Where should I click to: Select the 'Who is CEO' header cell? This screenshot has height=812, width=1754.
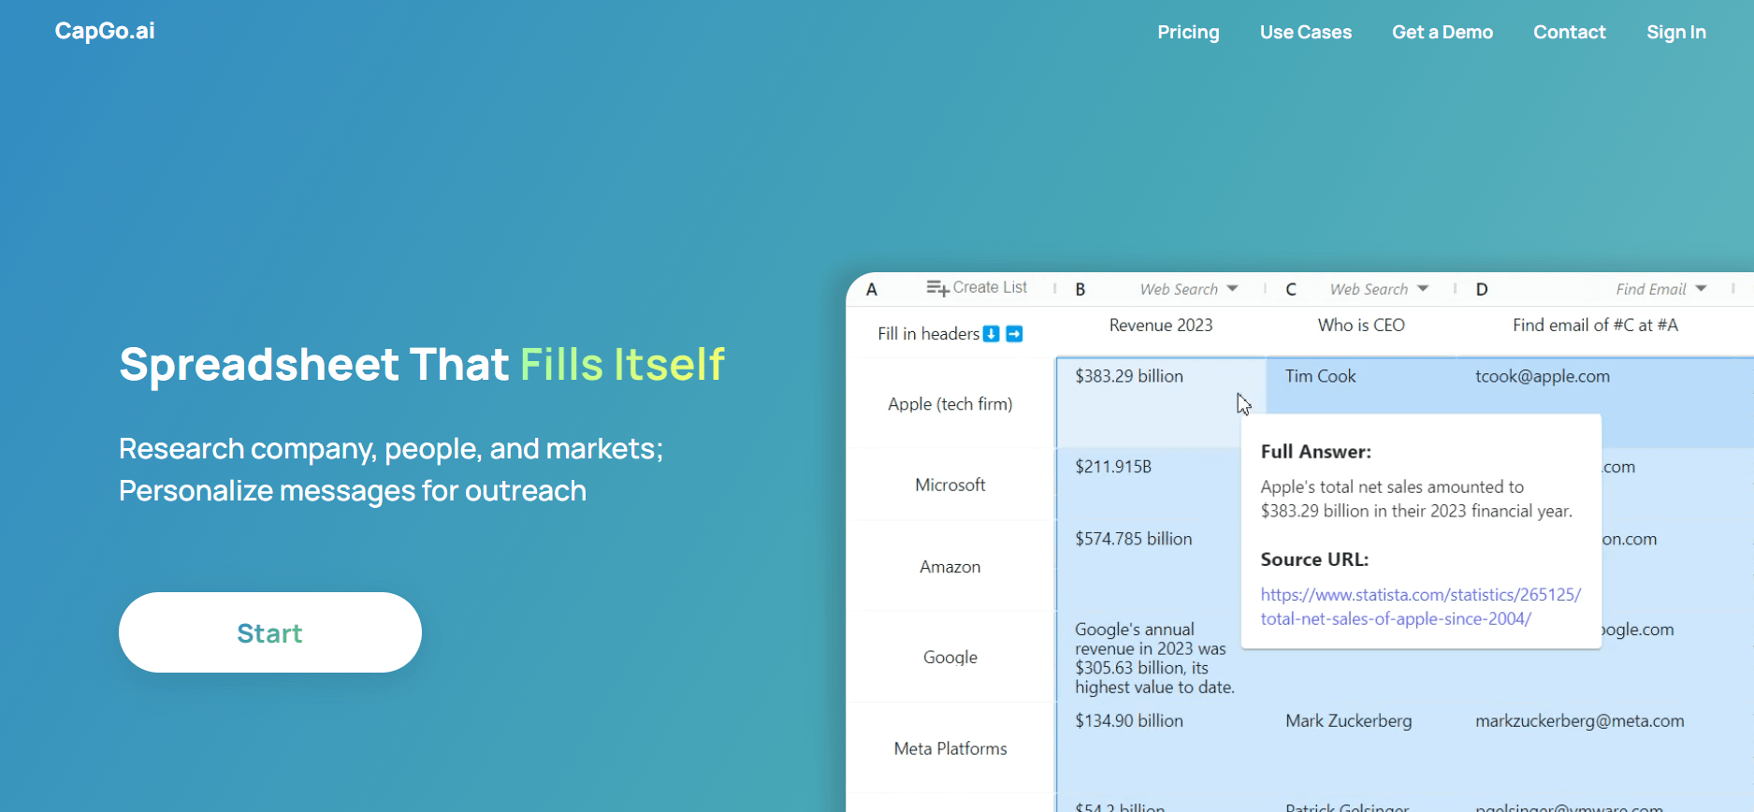point(1361,326)
